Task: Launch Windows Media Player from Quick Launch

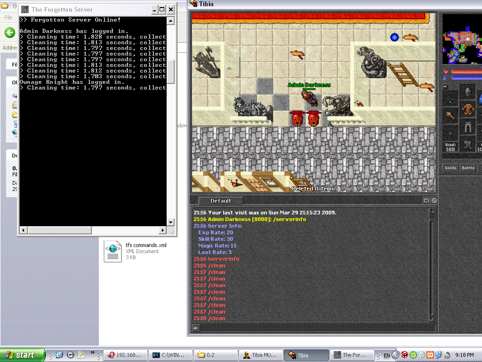Action: pyautogui.click(x=71, y=355)
